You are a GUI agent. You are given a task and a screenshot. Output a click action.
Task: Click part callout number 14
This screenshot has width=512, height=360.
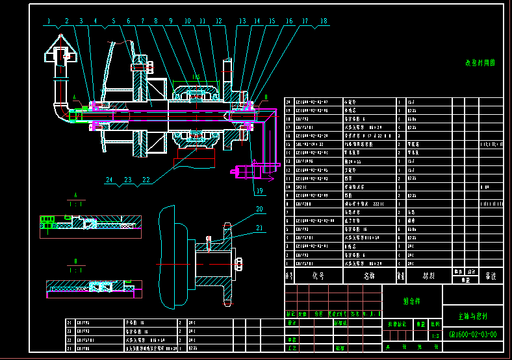pos(257,21)
